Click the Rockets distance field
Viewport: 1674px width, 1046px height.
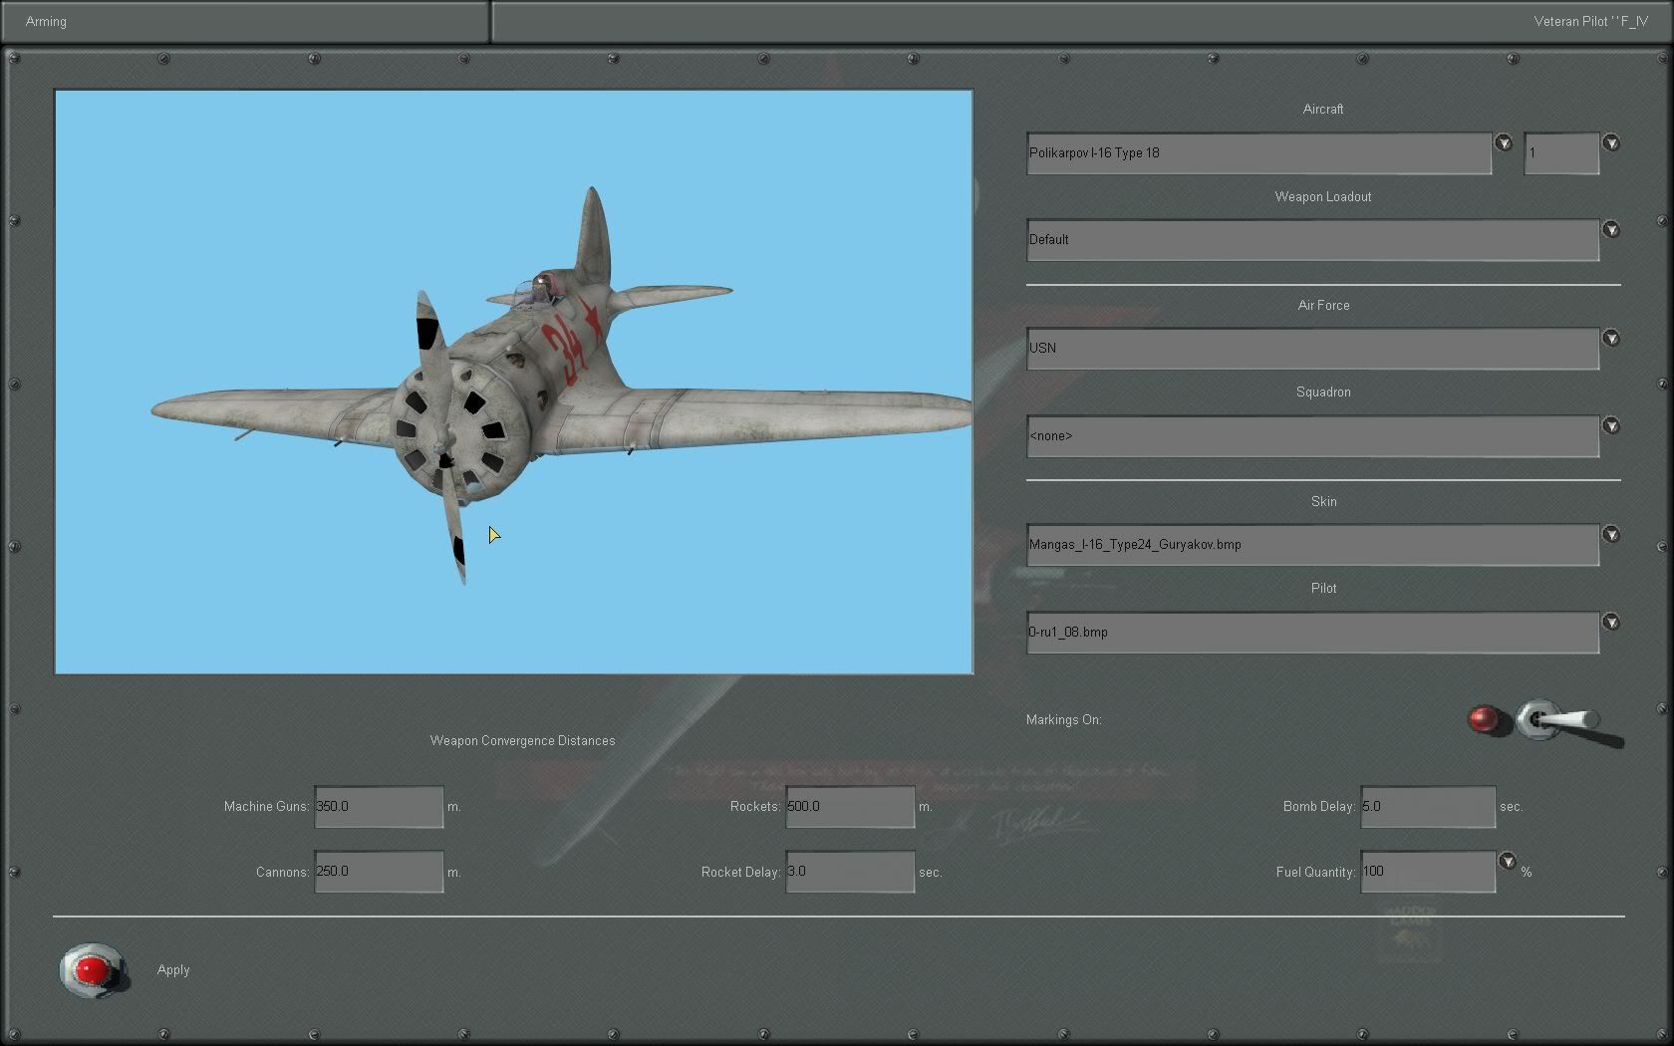pos(850,807)
